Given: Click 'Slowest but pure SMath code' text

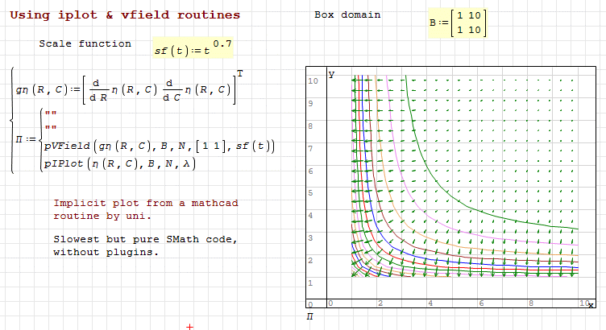Looking at the screenshot, I should click(145, 240).
